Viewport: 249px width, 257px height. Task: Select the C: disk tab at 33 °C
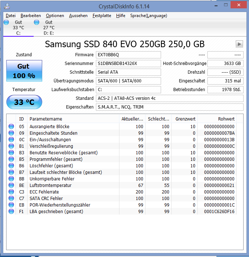[18, 28]
